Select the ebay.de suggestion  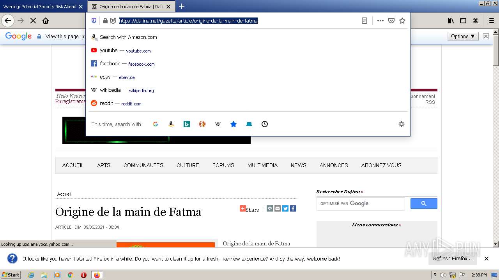[248, 77]
